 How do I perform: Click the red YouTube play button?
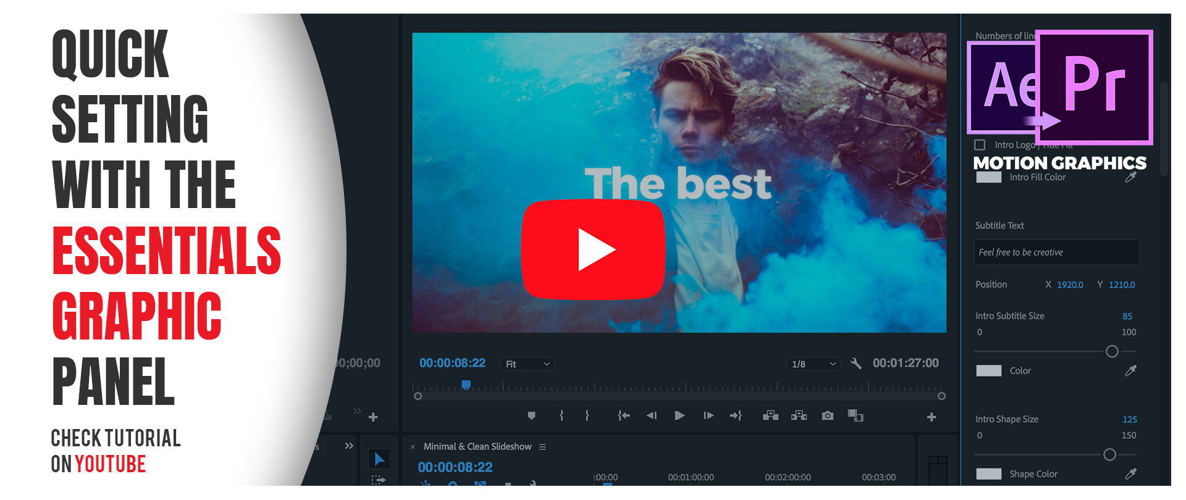(593, 249)
